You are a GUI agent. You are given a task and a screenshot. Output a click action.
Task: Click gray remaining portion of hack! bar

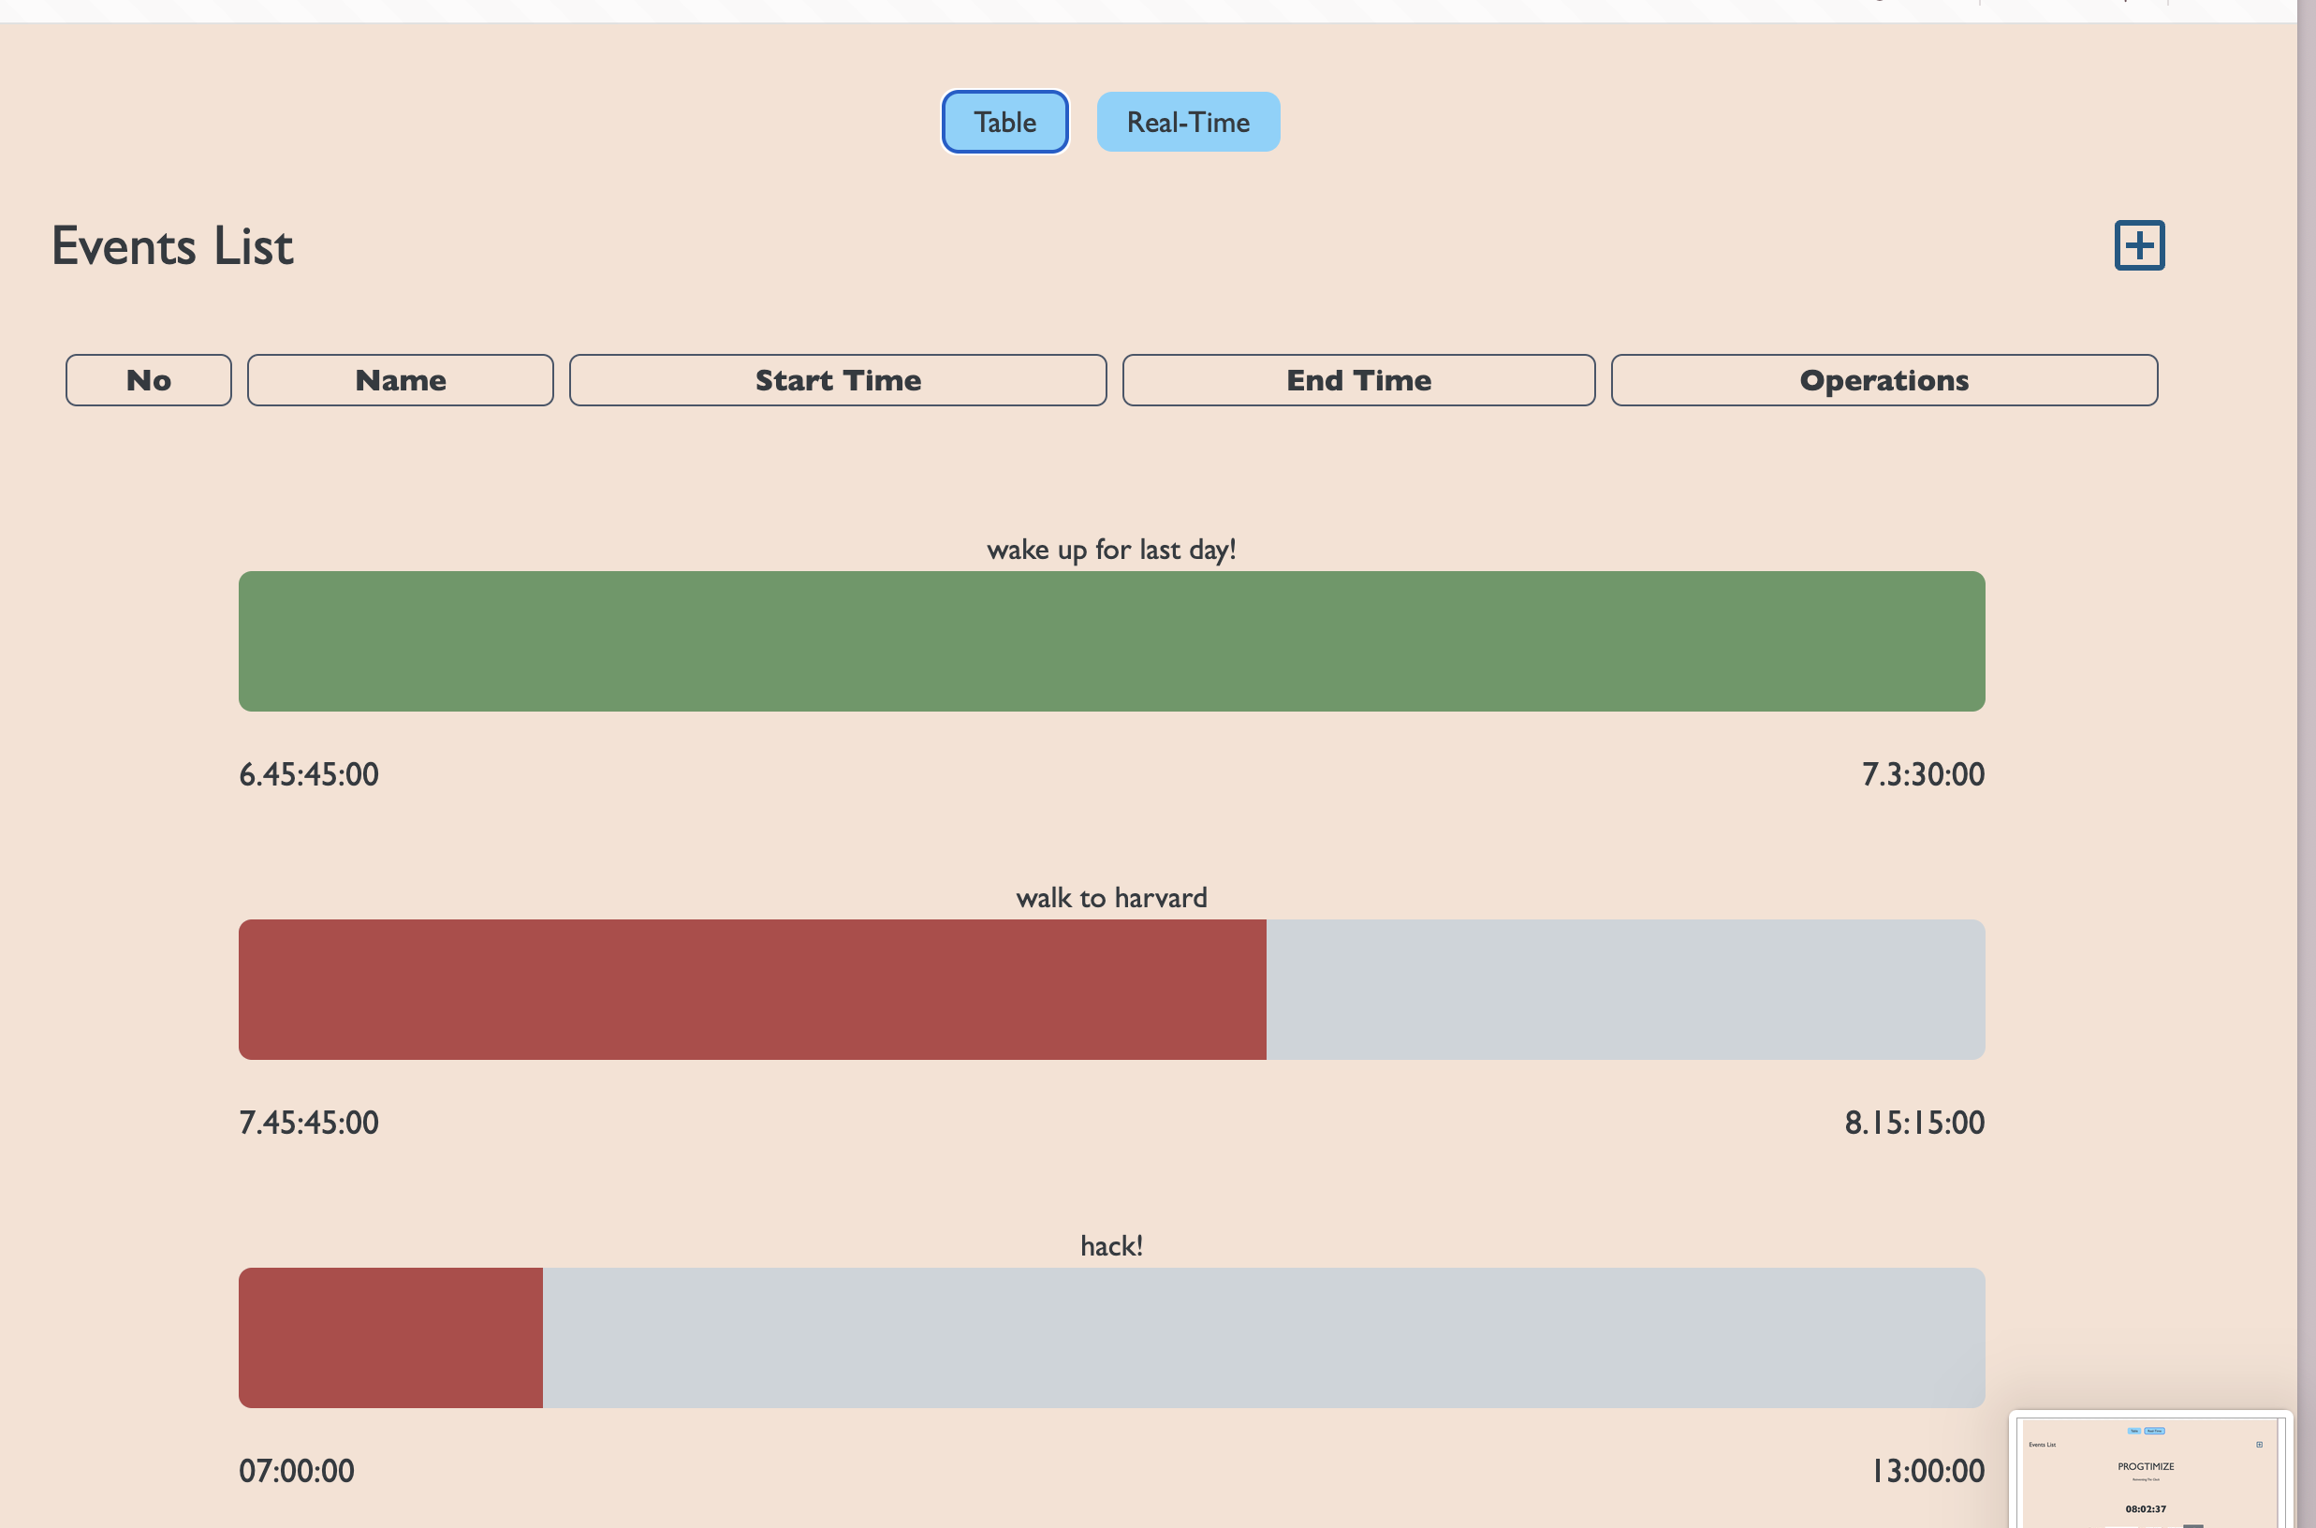(x=1263, y=1337)
